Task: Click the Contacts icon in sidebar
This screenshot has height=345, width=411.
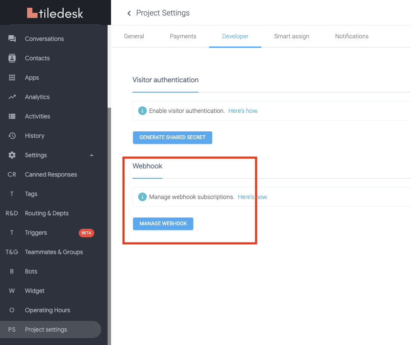Action: [12, 58]
